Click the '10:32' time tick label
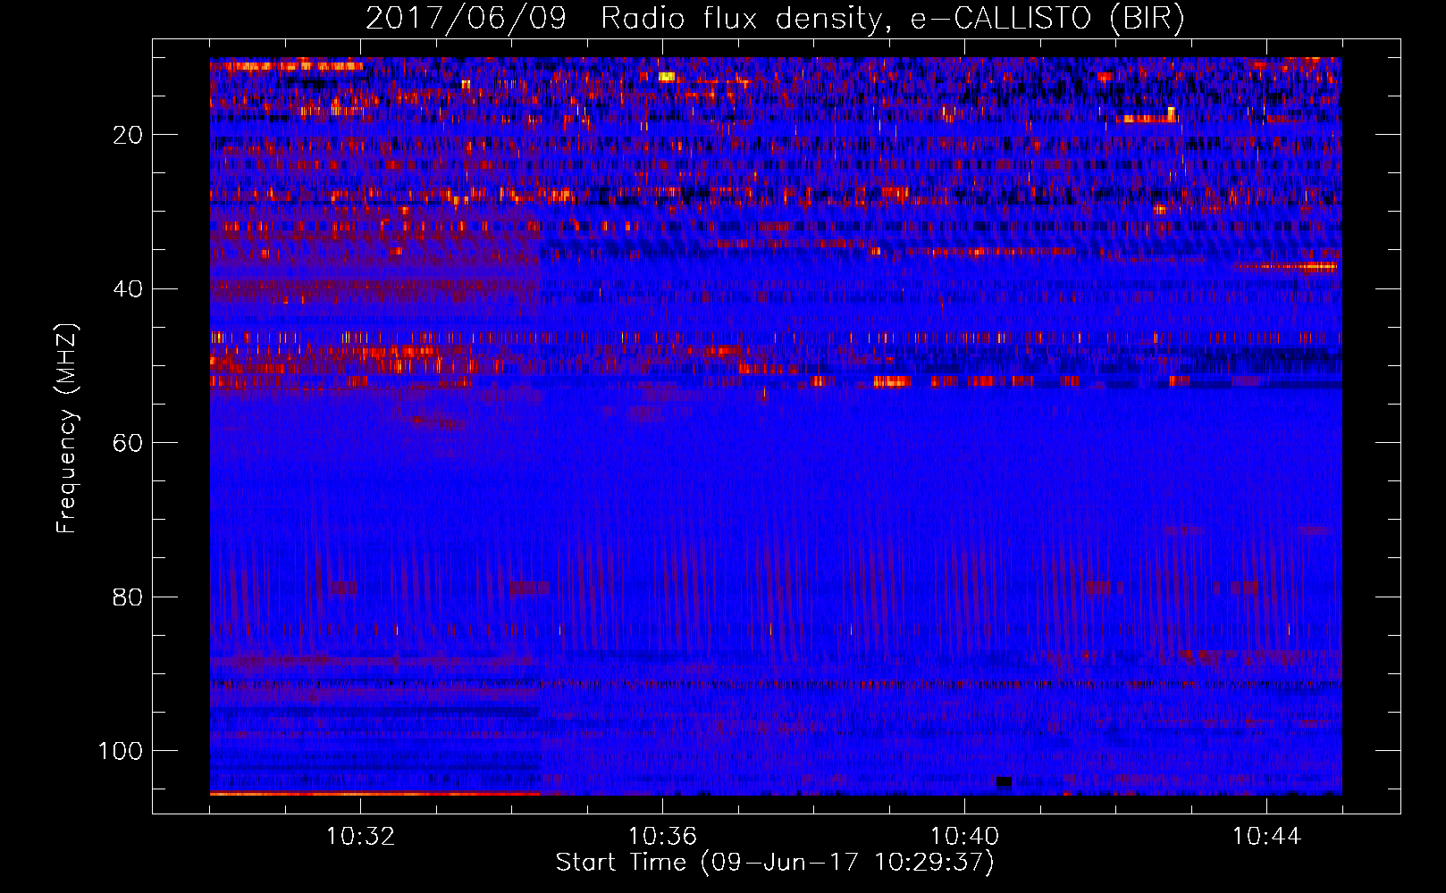 360,837
